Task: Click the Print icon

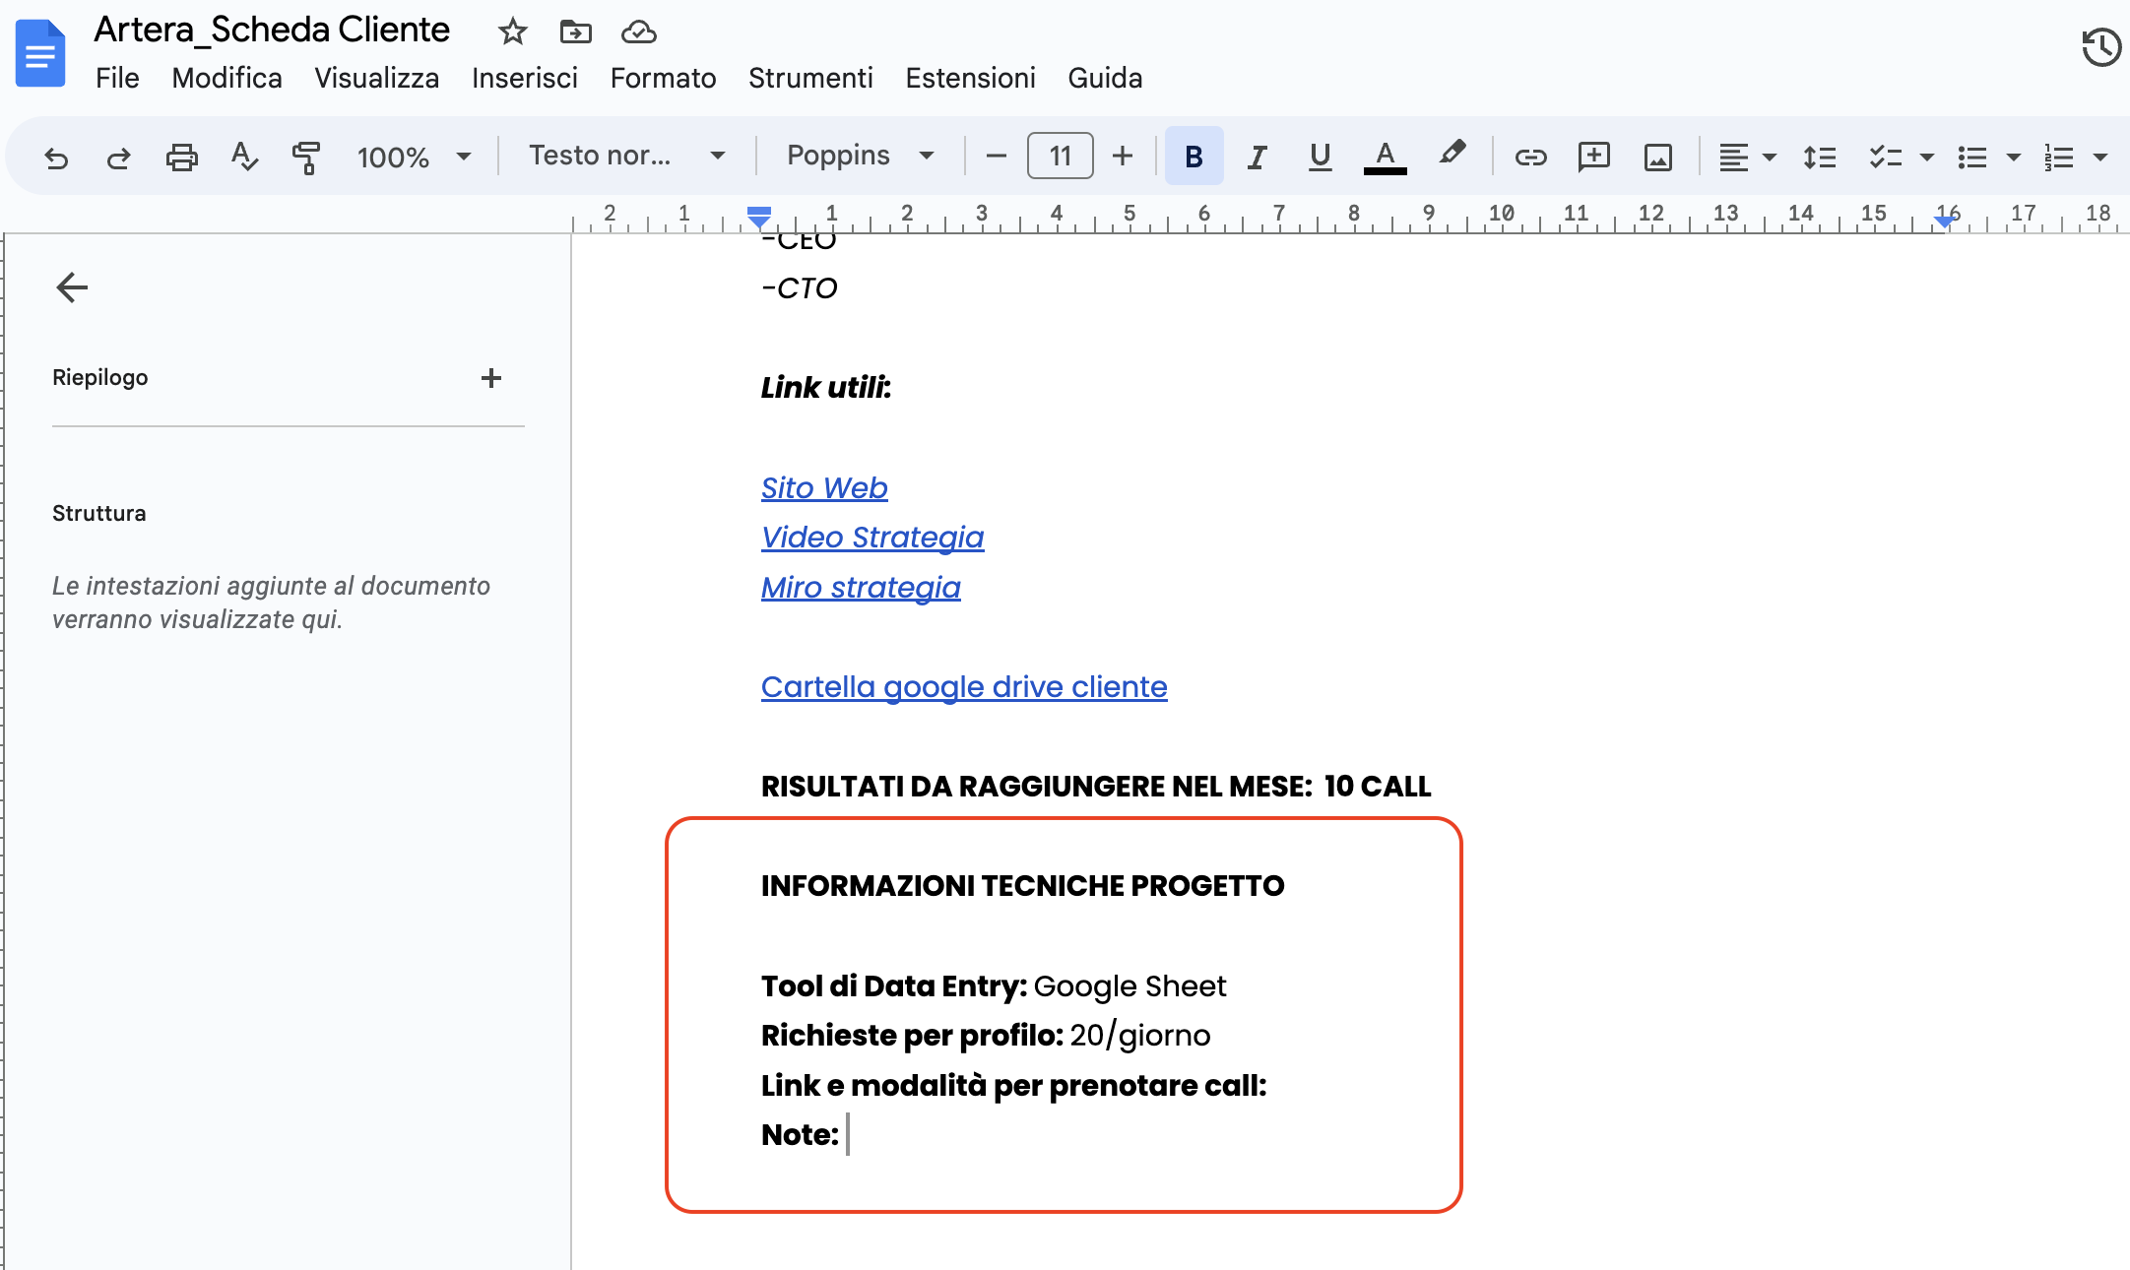Action: point(181,157)
